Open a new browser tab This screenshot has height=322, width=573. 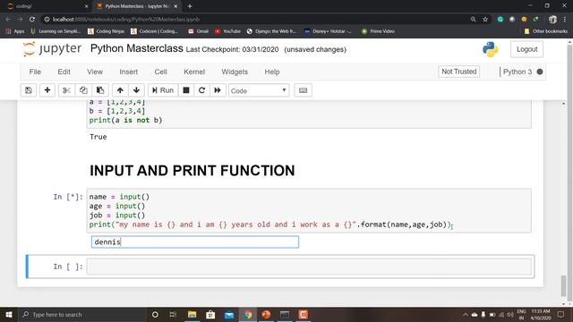pyautogui.click(x=190, y=6)
